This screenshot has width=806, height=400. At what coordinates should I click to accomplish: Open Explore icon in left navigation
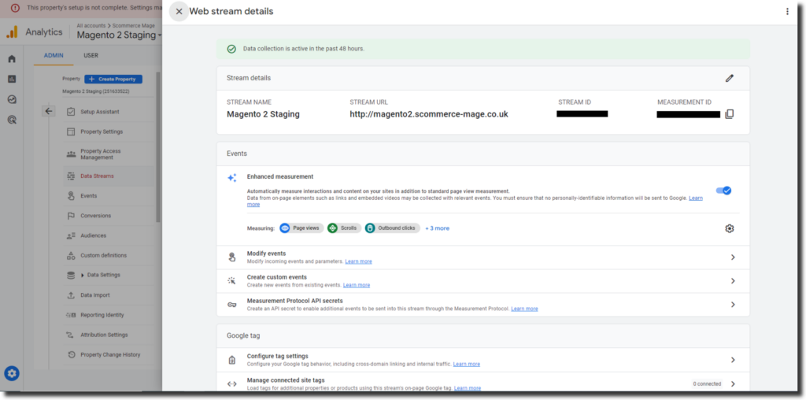12,100
